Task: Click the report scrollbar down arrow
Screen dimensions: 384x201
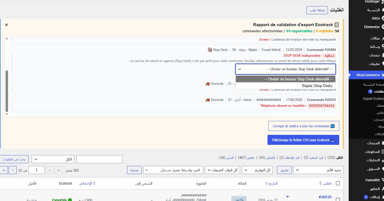Action: point(7,114)
